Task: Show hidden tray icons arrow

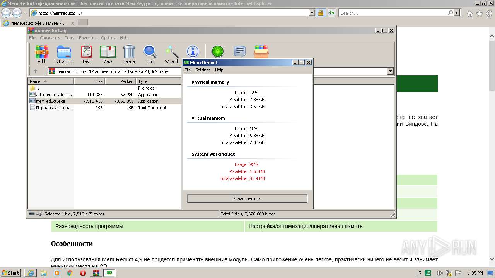Action: pos(420,273)
